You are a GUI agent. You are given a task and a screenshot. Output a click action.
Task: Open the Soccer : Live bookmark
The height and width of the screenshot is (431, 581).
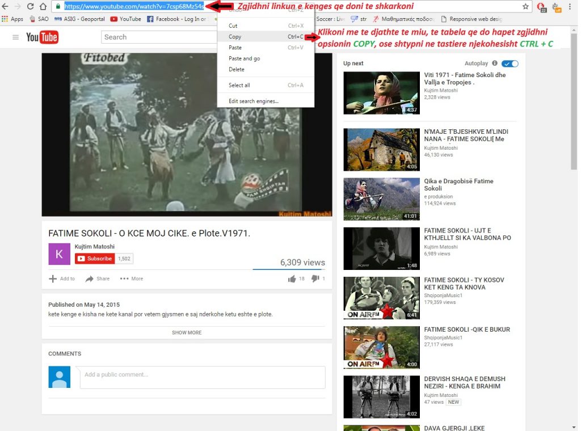(x=330, y=19)
